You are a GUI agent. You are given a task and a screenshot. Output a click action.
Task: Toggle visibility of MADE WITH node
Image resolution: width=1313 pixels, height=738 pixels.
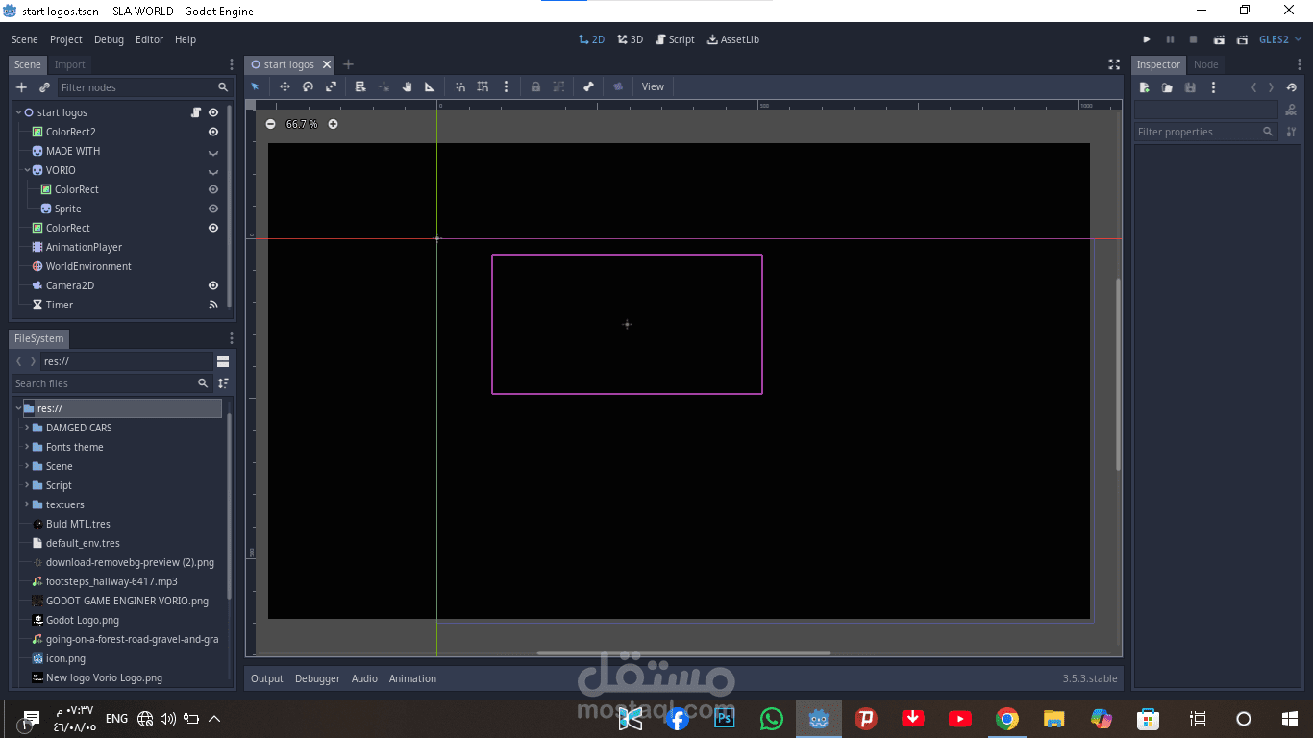tap(213, 152)
